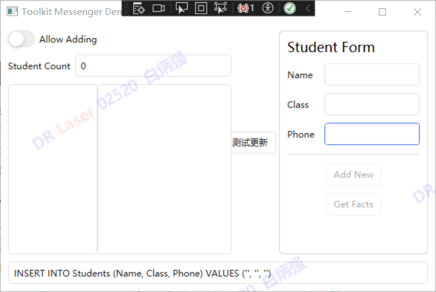Click the Student Form heading
This screenshot has width=436, height=292.
(x=331, y=47)
